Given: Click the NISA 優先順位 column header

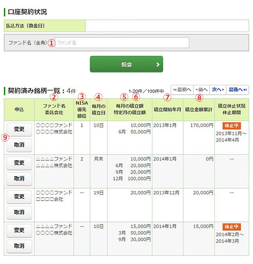Looking at the screenshot, I should [82, 109].
